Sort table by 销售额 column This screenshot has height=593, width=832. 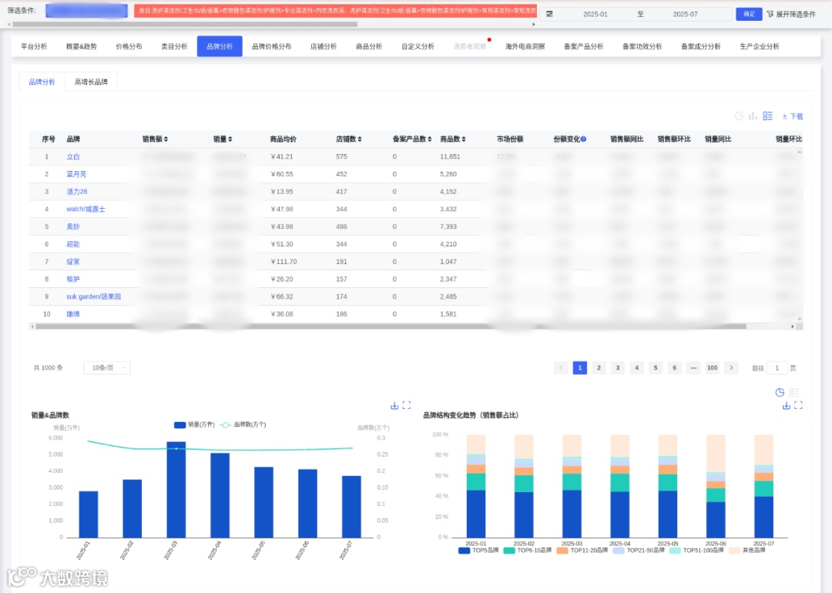tap(155, 139)
